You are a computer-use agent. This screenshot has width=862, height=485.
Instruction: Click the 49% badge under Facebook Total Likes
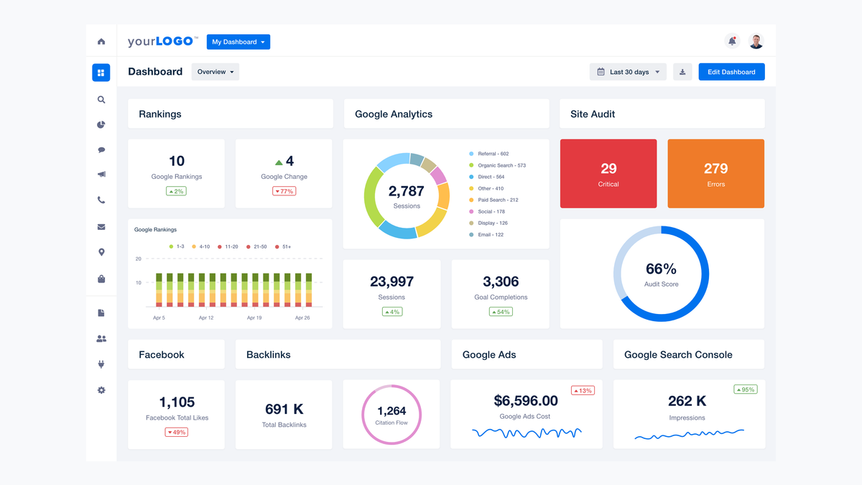(x=176, y=433)
